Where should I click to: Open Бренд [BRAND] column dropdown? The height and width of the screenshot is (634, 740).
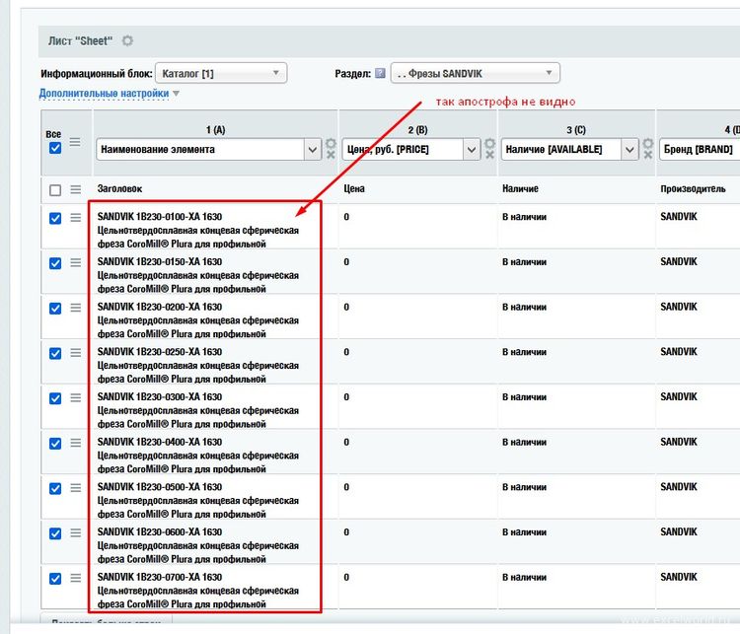pos(700,150)
